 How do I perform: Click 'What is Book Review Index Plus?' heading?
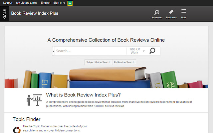pyautogui.click(x=83, y=95)
